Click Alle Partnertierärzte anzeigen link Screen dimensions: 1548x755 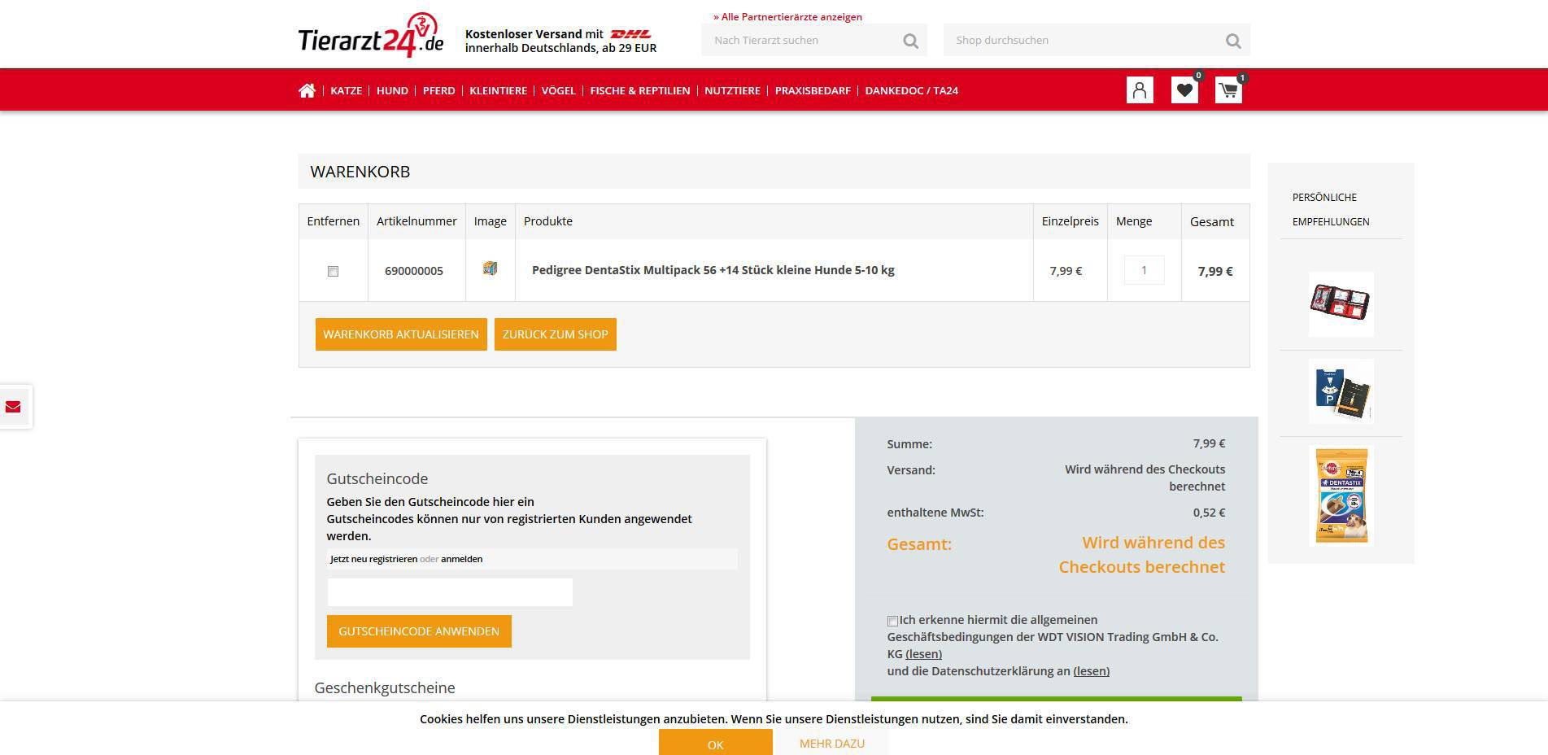click(787, 16)
